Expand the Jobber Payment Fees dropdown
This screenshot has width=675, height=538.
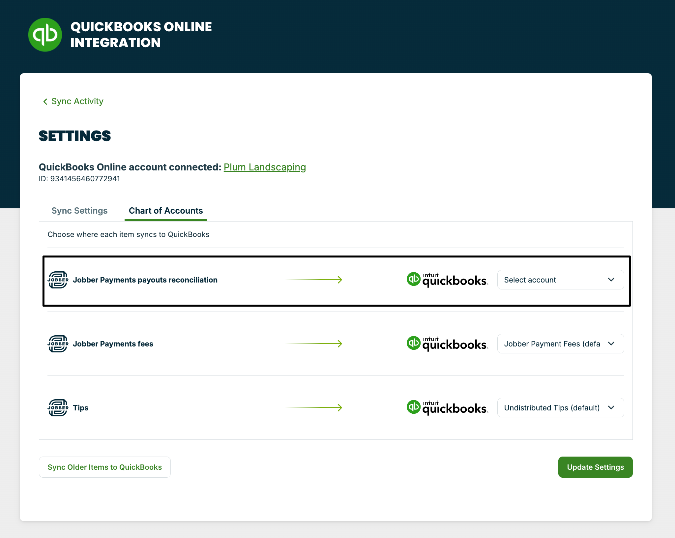(x=560, y=344)
